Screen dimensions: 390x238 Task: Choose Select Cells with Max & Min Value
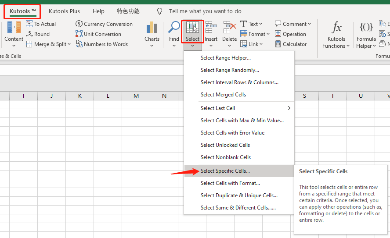click(x=239, y=121)
